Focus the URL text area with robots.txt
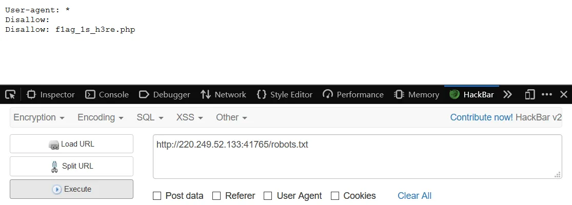 tap(357, 157)
